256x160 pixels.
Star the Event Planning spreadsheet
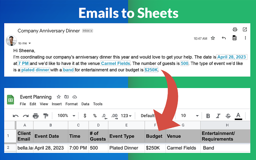[59, 97]
